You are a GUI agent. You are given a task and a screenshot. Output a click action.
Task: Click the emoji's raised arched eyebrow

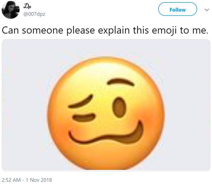[120, 82]
